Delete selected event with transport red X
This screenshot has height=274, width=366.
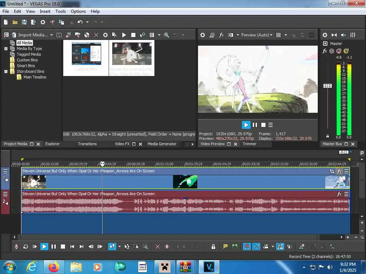(157, 247)
